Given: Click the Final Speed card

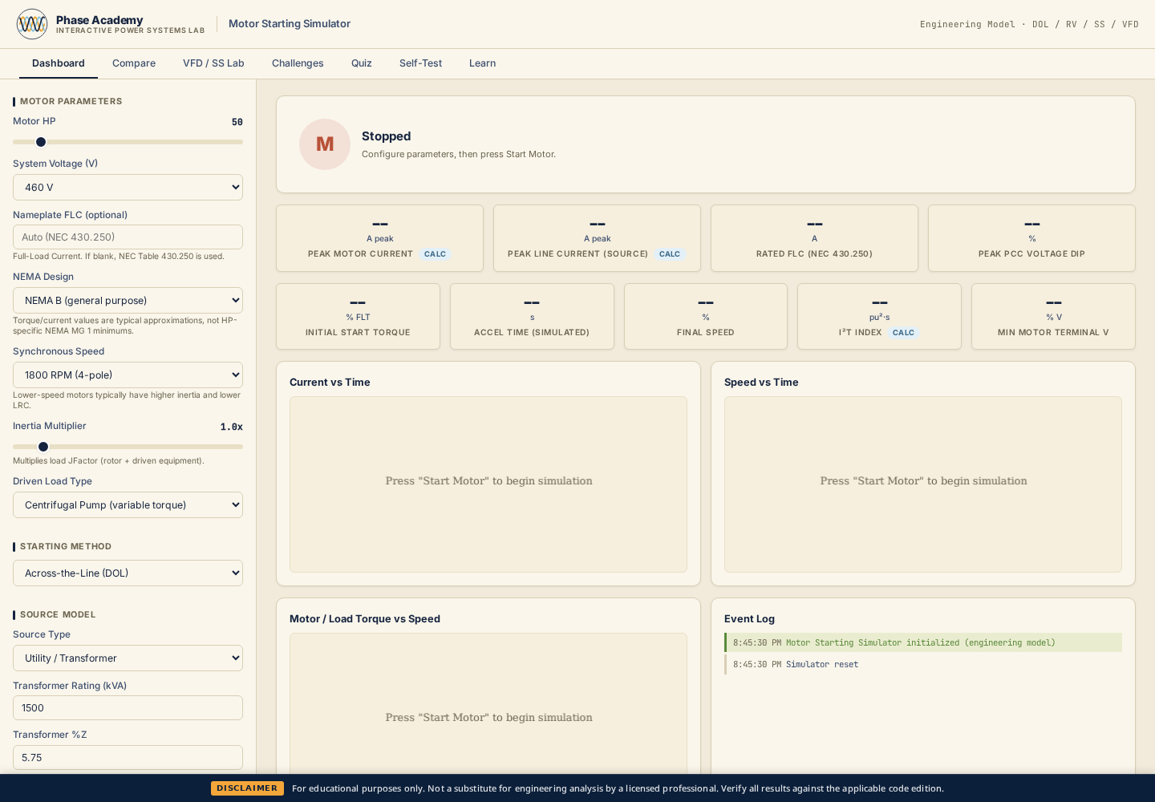Looking at the screenshot, I should coord(706,317).
